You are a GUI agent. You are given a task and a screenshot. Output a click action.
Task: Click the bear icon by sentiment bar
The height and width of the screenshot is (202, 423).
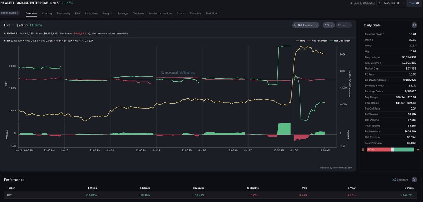[363, 150]
